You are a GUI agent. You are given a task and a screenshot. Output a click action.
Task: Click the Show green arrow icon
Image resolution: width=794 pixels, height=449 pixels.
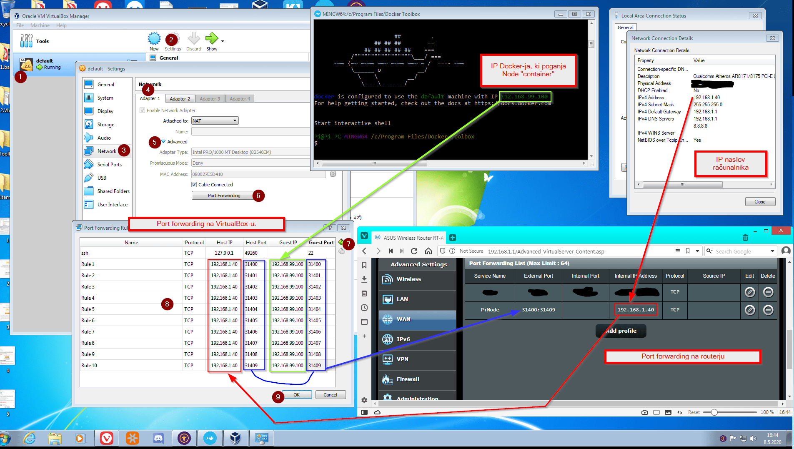pyautogui.click(x=212, y=39)
